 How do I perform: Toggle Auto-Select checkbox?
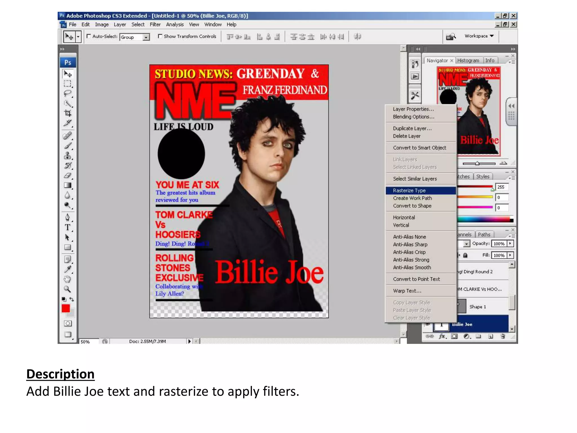click(89, 36)
